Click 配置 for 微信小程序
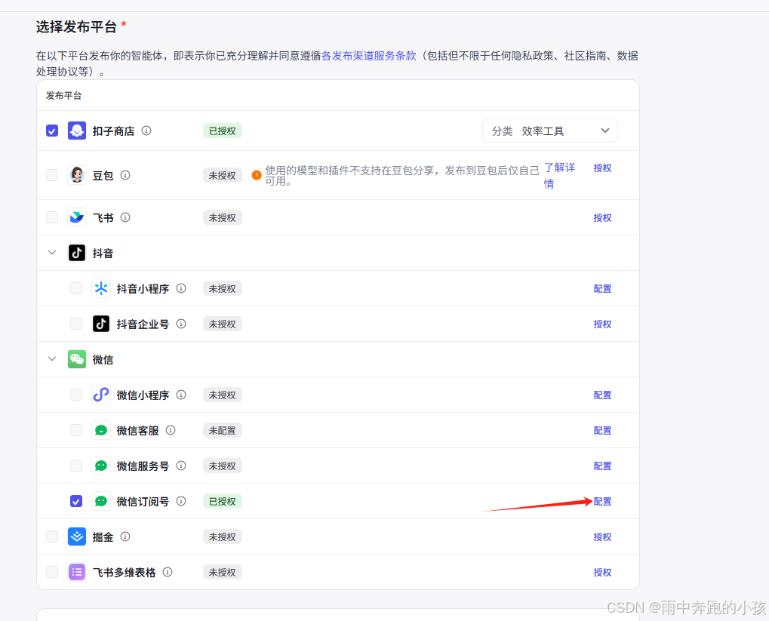Image resolution: width=769 pixels, height=621 pixels. coord(602,395)
